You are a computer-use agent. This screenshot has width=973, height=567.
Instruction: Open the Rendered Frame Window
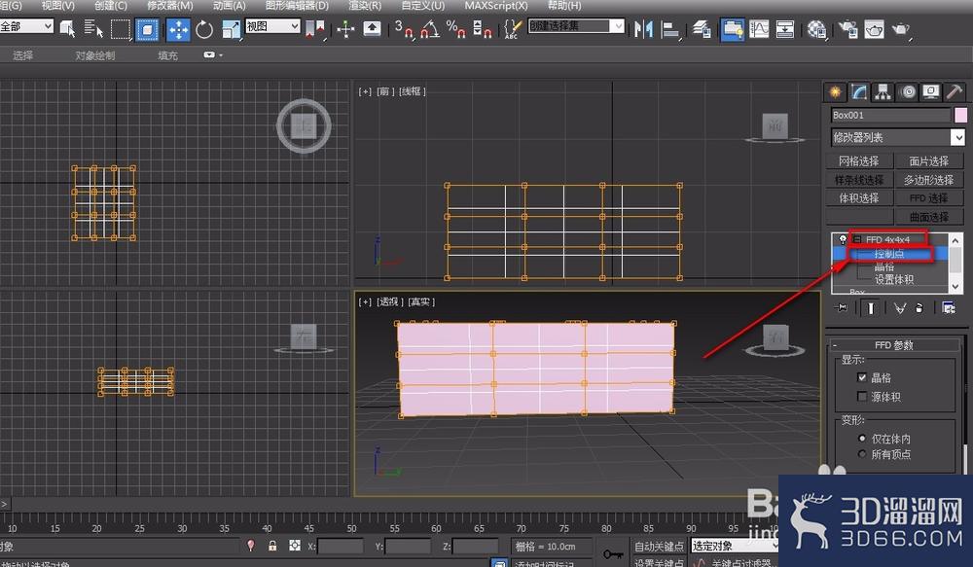click(x=874, y=28)
